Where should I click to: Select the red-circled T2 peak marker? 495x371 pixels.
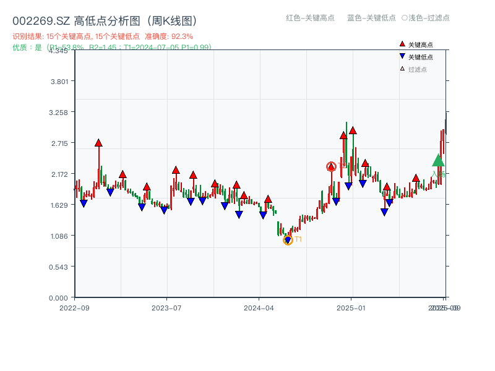(332, 167)
